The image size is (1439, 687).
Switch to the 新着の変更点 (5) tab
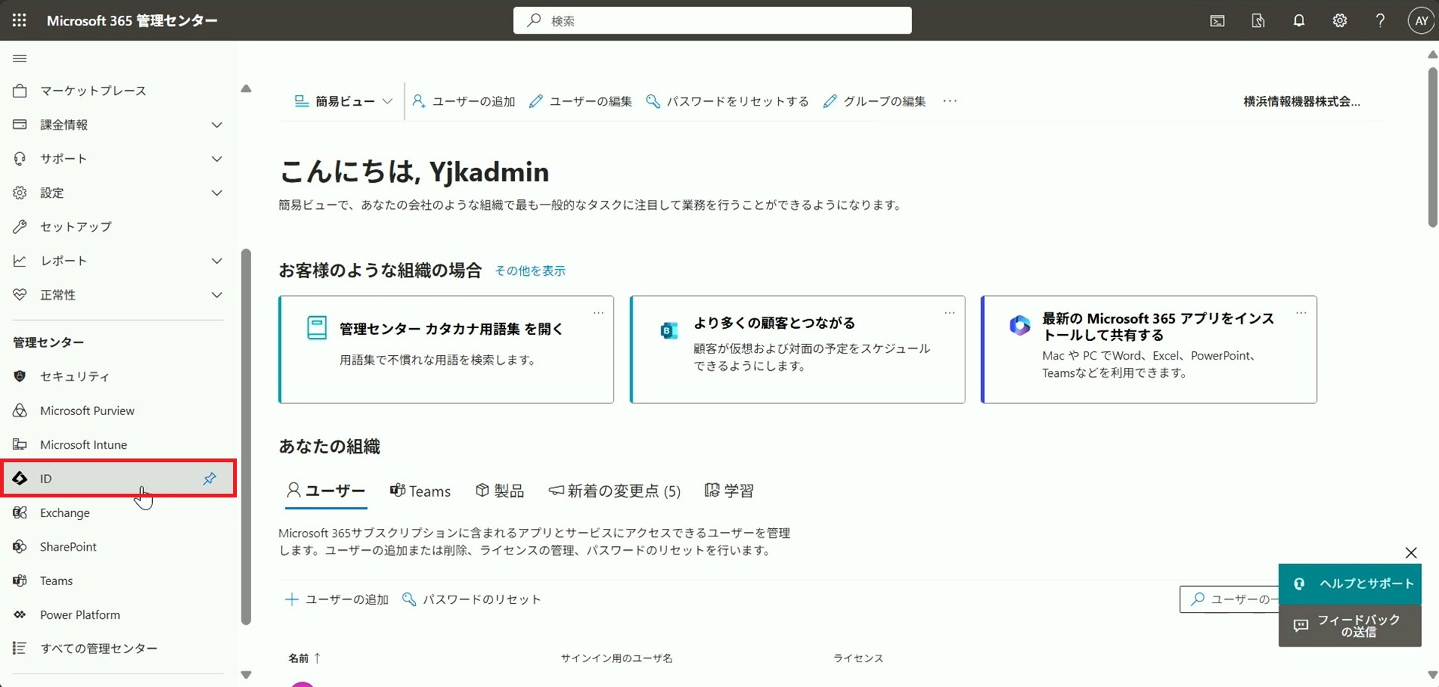point(615,491)
